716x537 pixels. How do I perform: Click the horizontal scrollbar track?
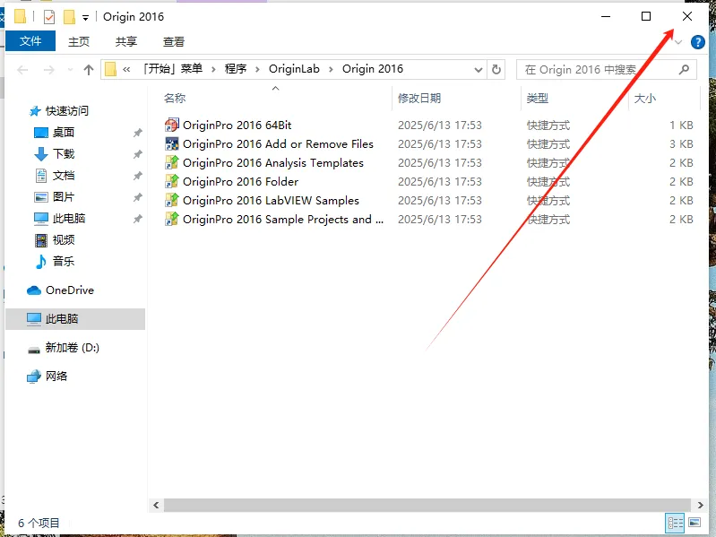click(427, 505)
